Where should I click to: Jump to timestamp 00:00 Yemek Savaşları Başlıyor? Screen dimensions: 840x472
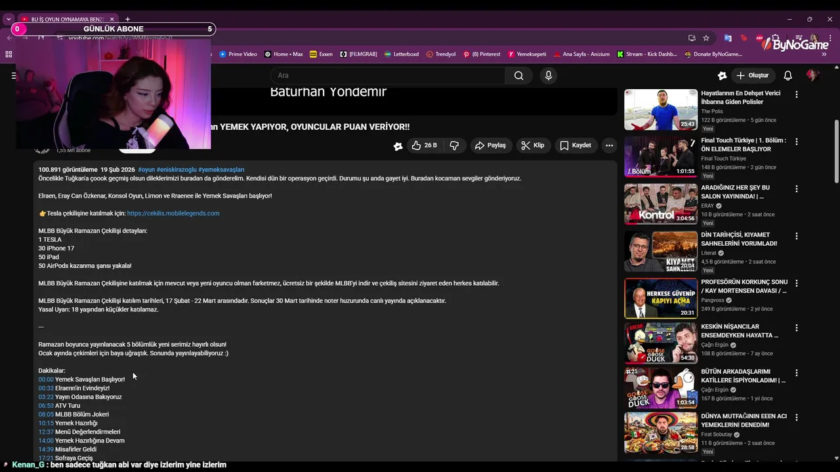tap(46, 380)
